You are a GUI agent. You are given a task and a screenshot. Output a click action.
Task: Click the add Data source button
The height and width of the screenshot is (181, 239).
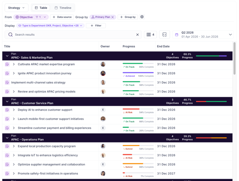62,17
